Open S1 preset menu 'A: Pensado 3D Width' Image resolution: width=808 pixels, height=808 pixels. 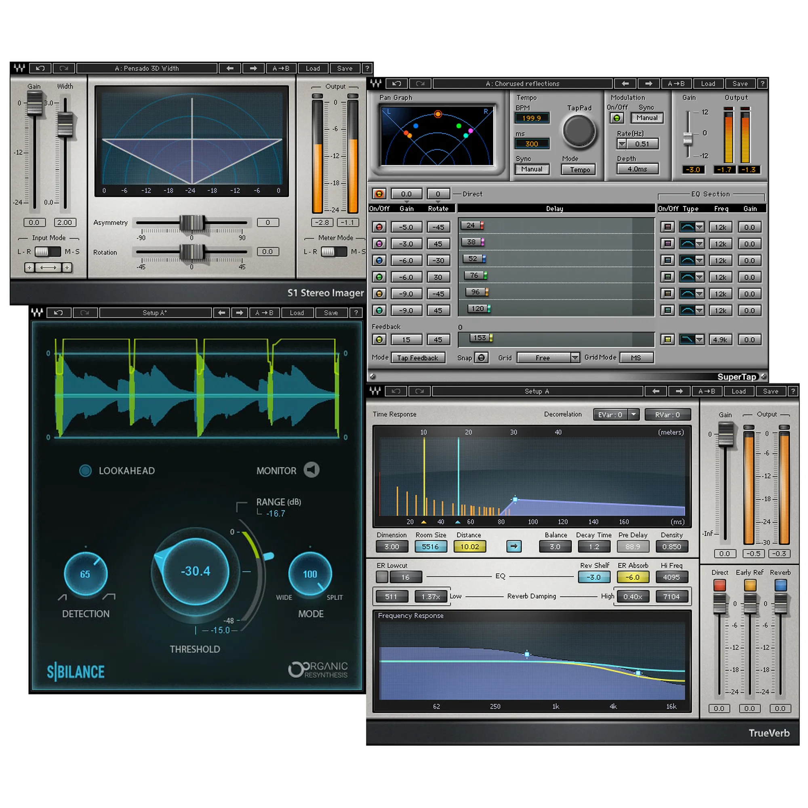[147, 68]
